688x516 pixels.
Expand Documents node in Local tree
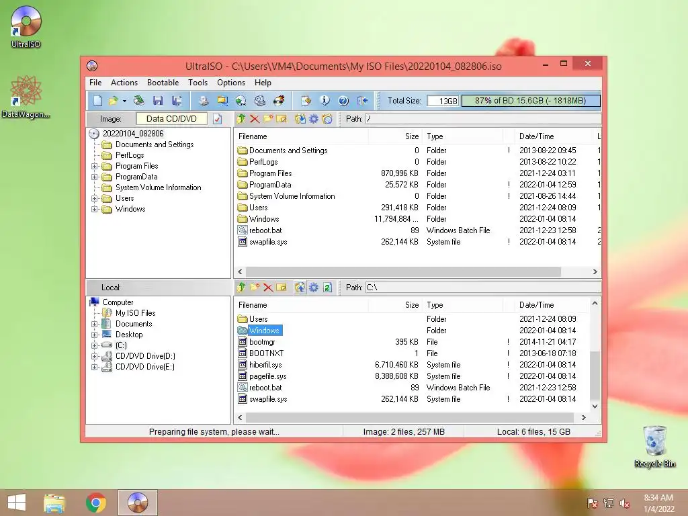(x=94, y=324)
